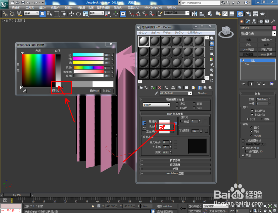Viewport: 278px width, 213px height.
Task: Click the 数量 500.0mm amount field
Action: [262, 99]
